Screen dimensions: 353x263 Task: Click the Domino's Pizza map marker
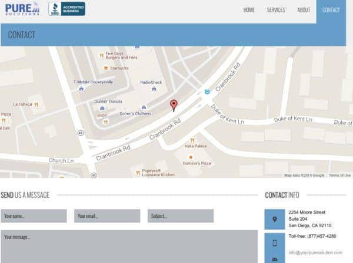click(190, 157)
